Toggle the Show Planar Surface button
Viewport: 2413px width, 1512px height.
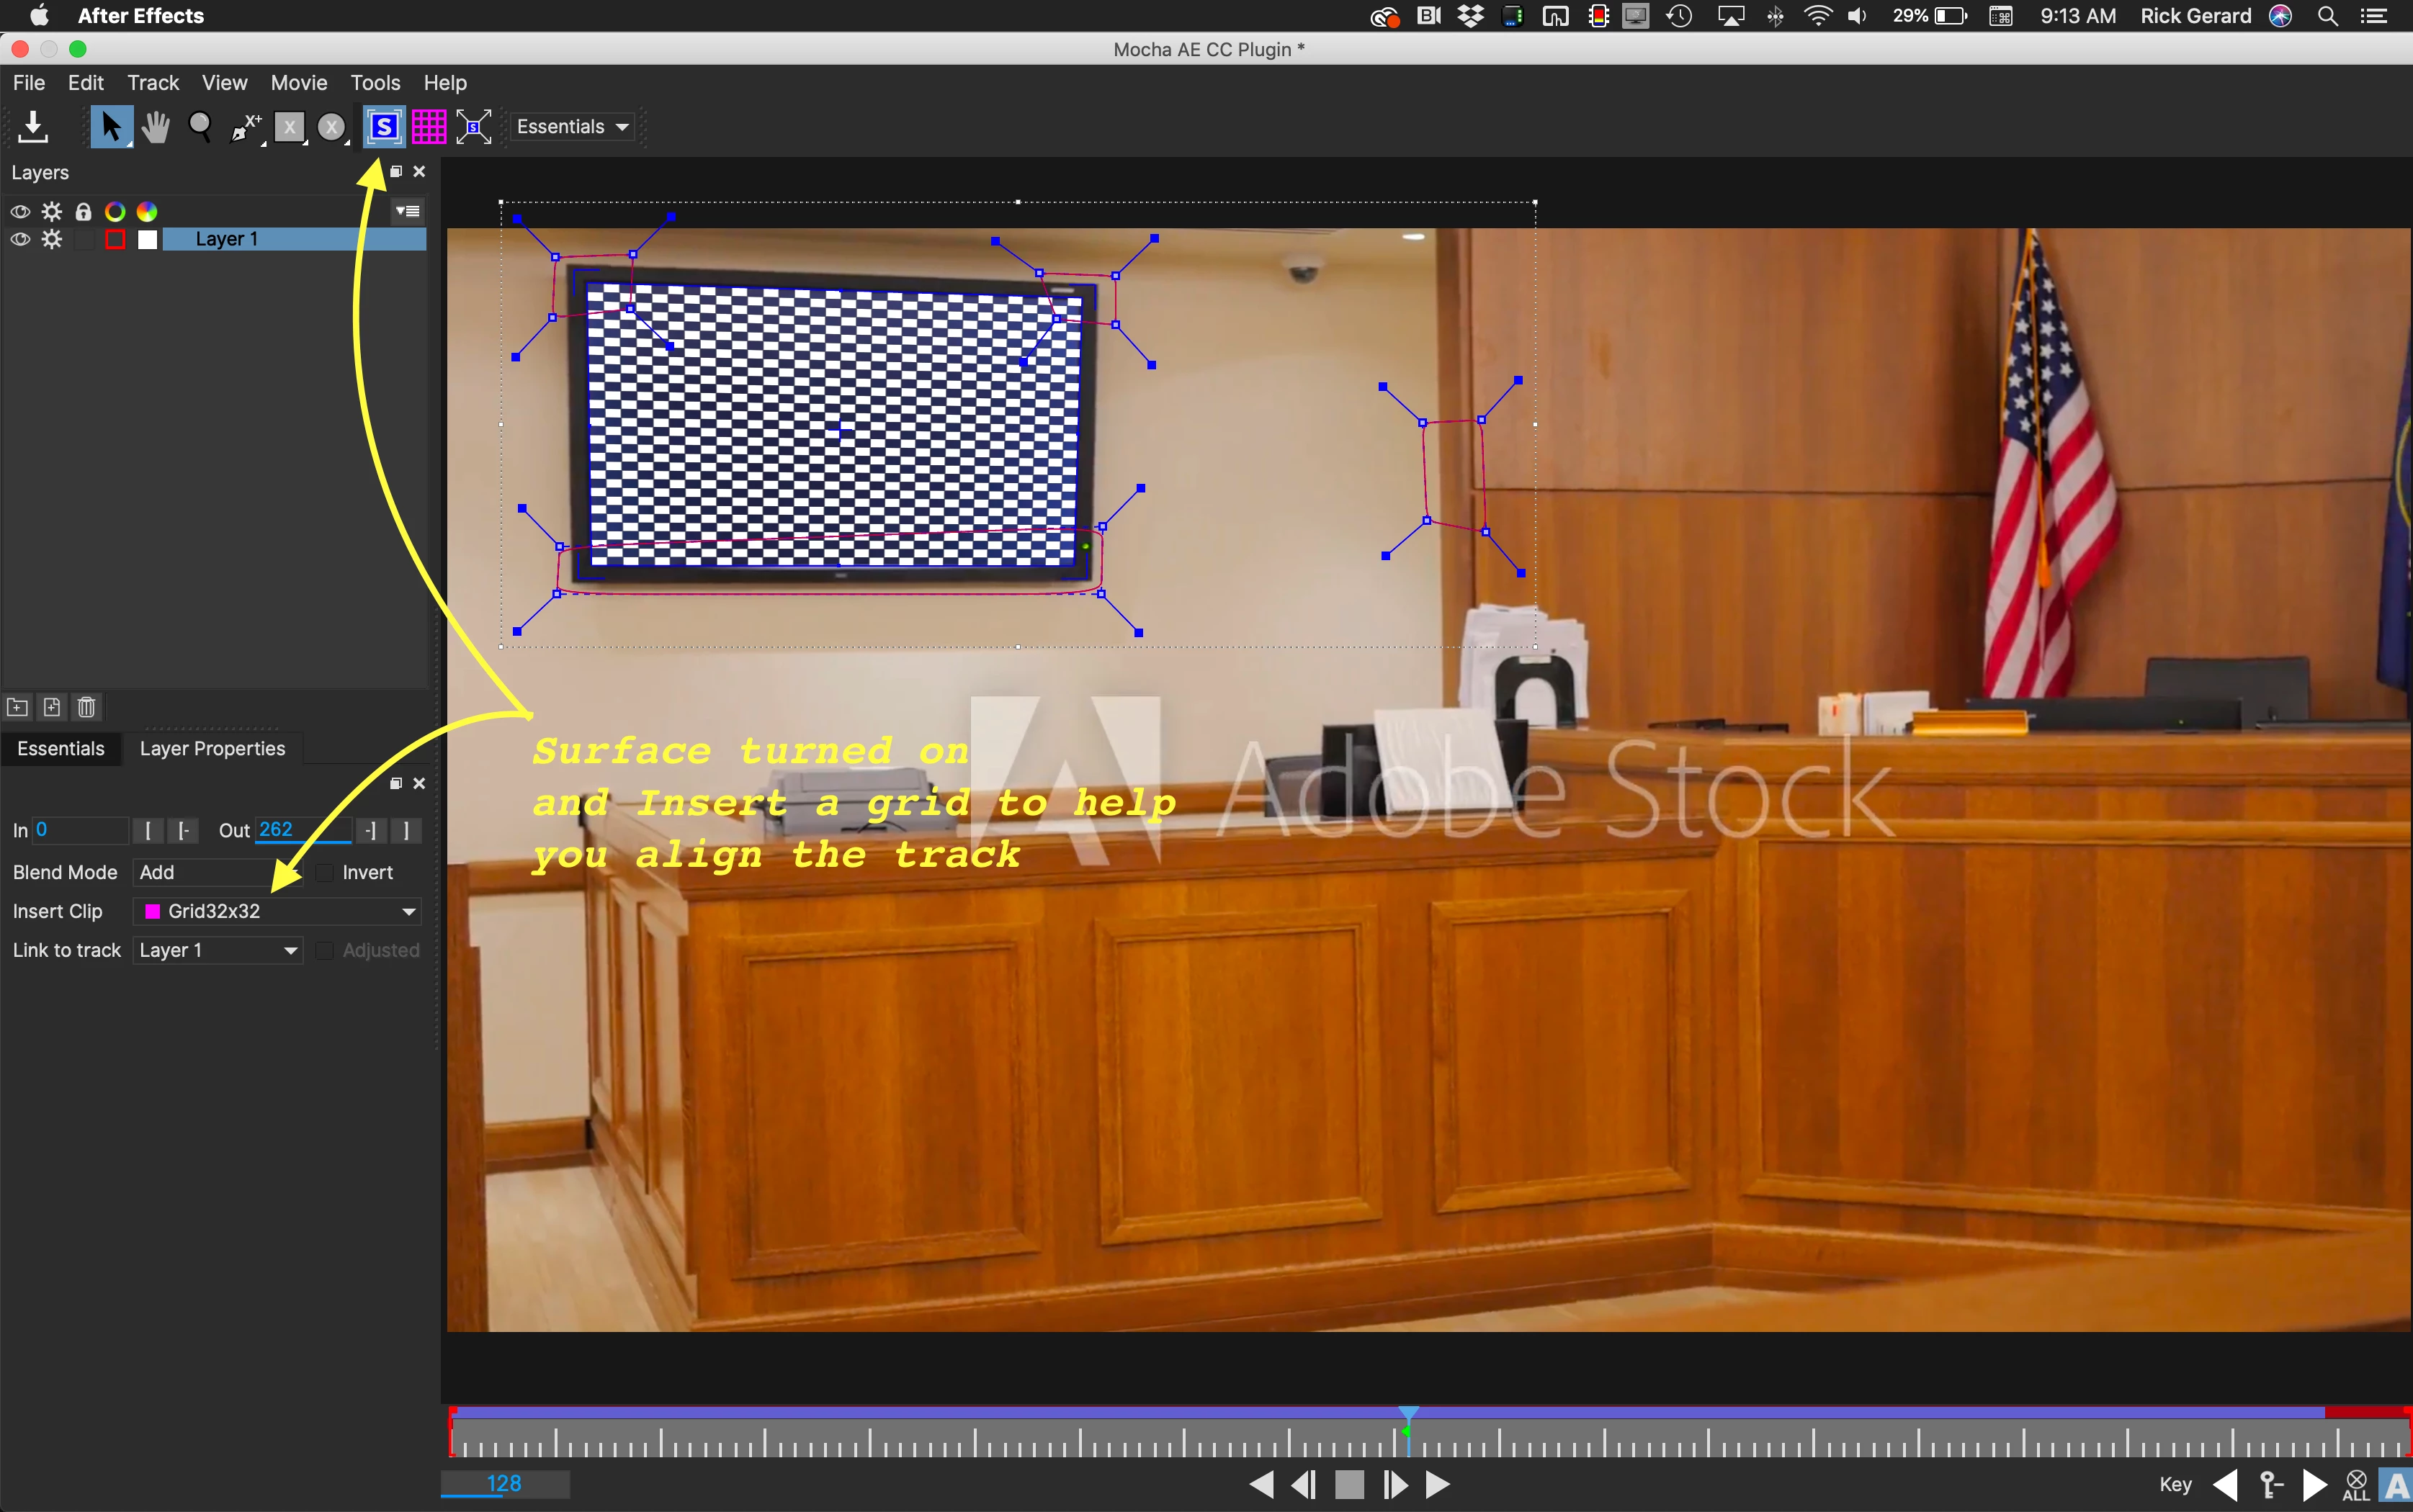[384, 127]
